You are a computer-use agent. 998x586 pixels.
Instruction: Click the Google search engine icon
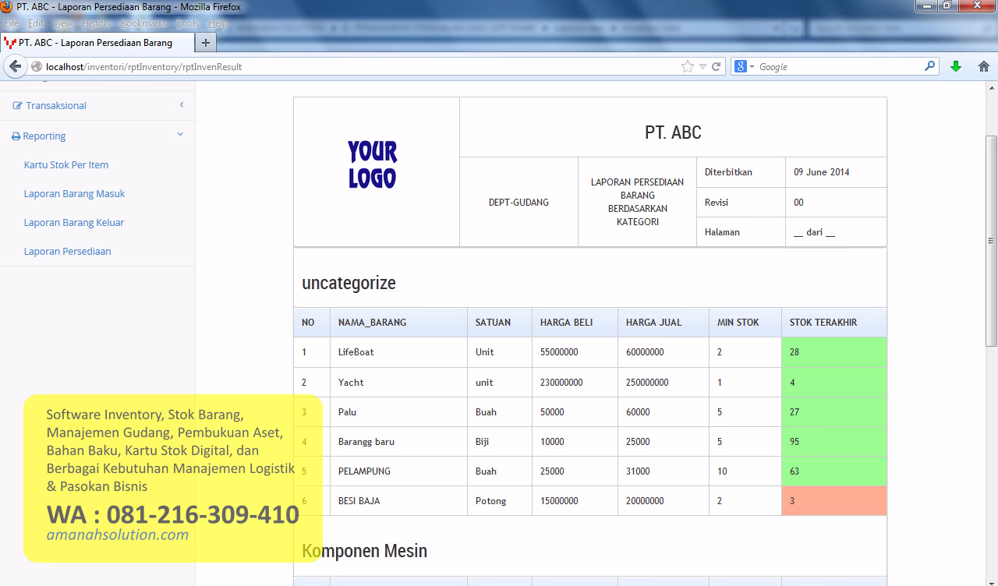(x=741, y=66)
